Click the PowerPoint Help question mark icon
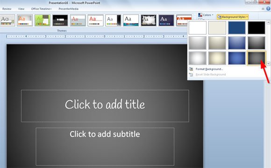 tap(268, 8)
